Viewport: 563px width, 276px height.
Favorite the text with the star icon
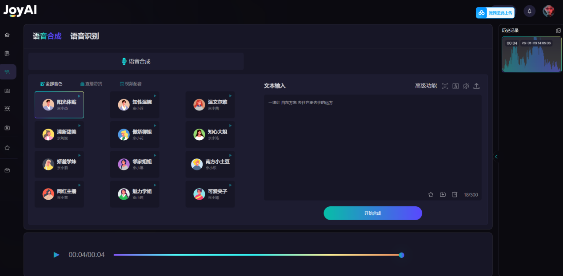pos(431,194)
